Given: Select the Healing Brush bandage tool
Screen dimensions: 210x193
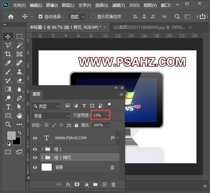Looking at the screenshot, I should 19,63.
